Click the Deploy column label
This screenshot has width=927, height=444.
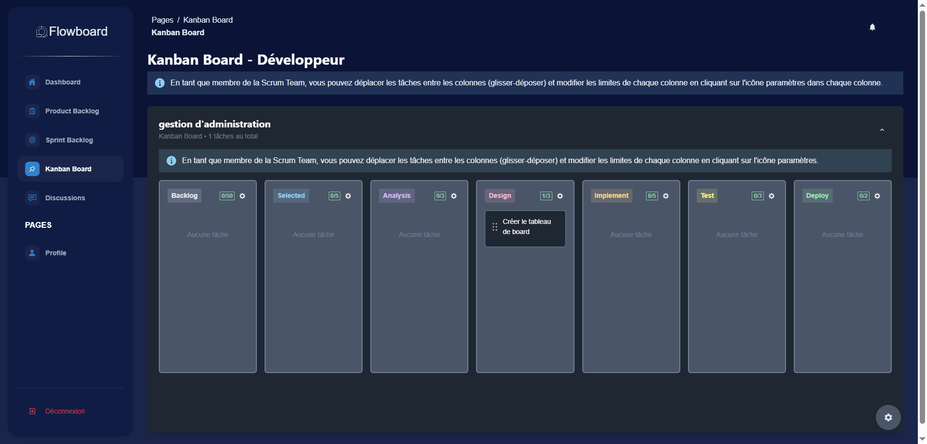[817, 195]
